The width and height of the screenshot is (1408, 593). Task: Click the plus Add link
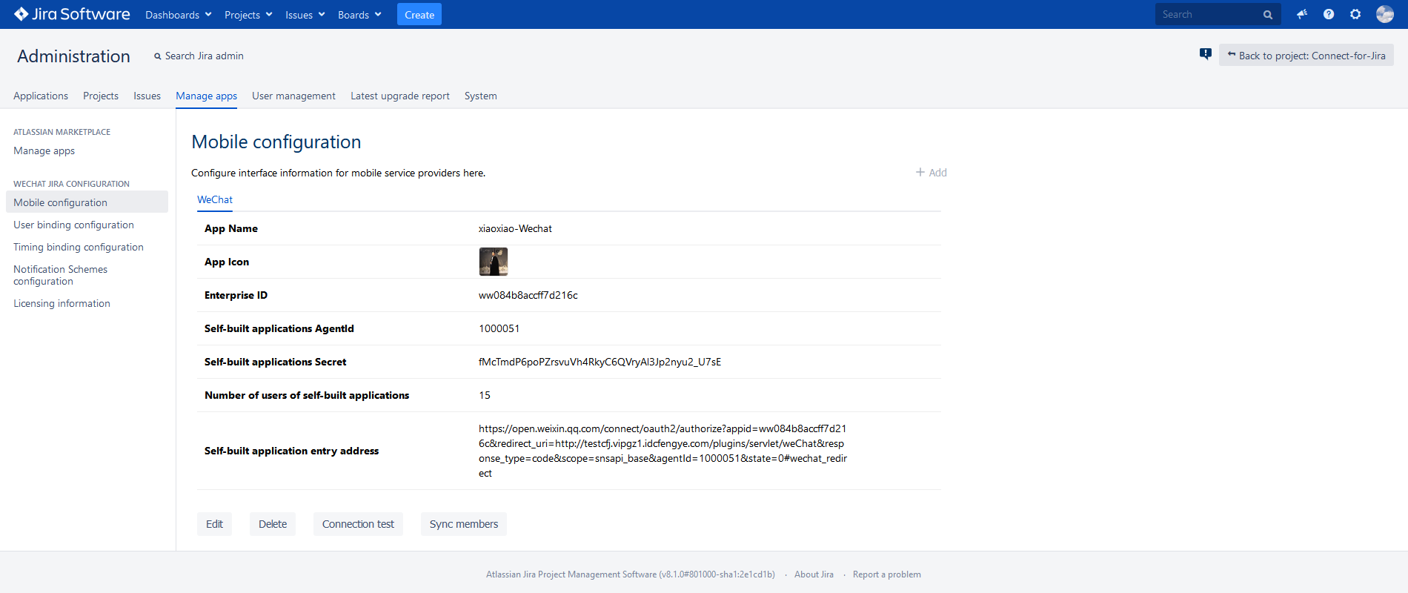click(932, 173)
